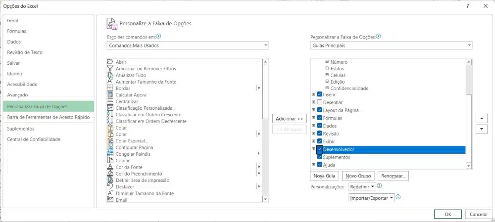Viewport: 495px width, 222px height.
Task: Open the Avançado options category
Action: tap(49, 95)
